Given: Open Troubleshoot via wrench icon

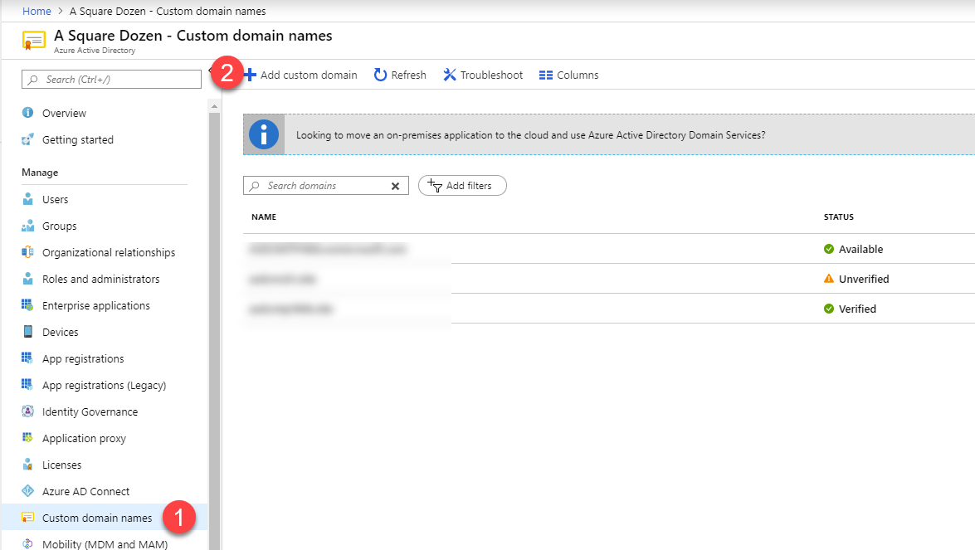Looking at the screenshot, I should 450,75.
